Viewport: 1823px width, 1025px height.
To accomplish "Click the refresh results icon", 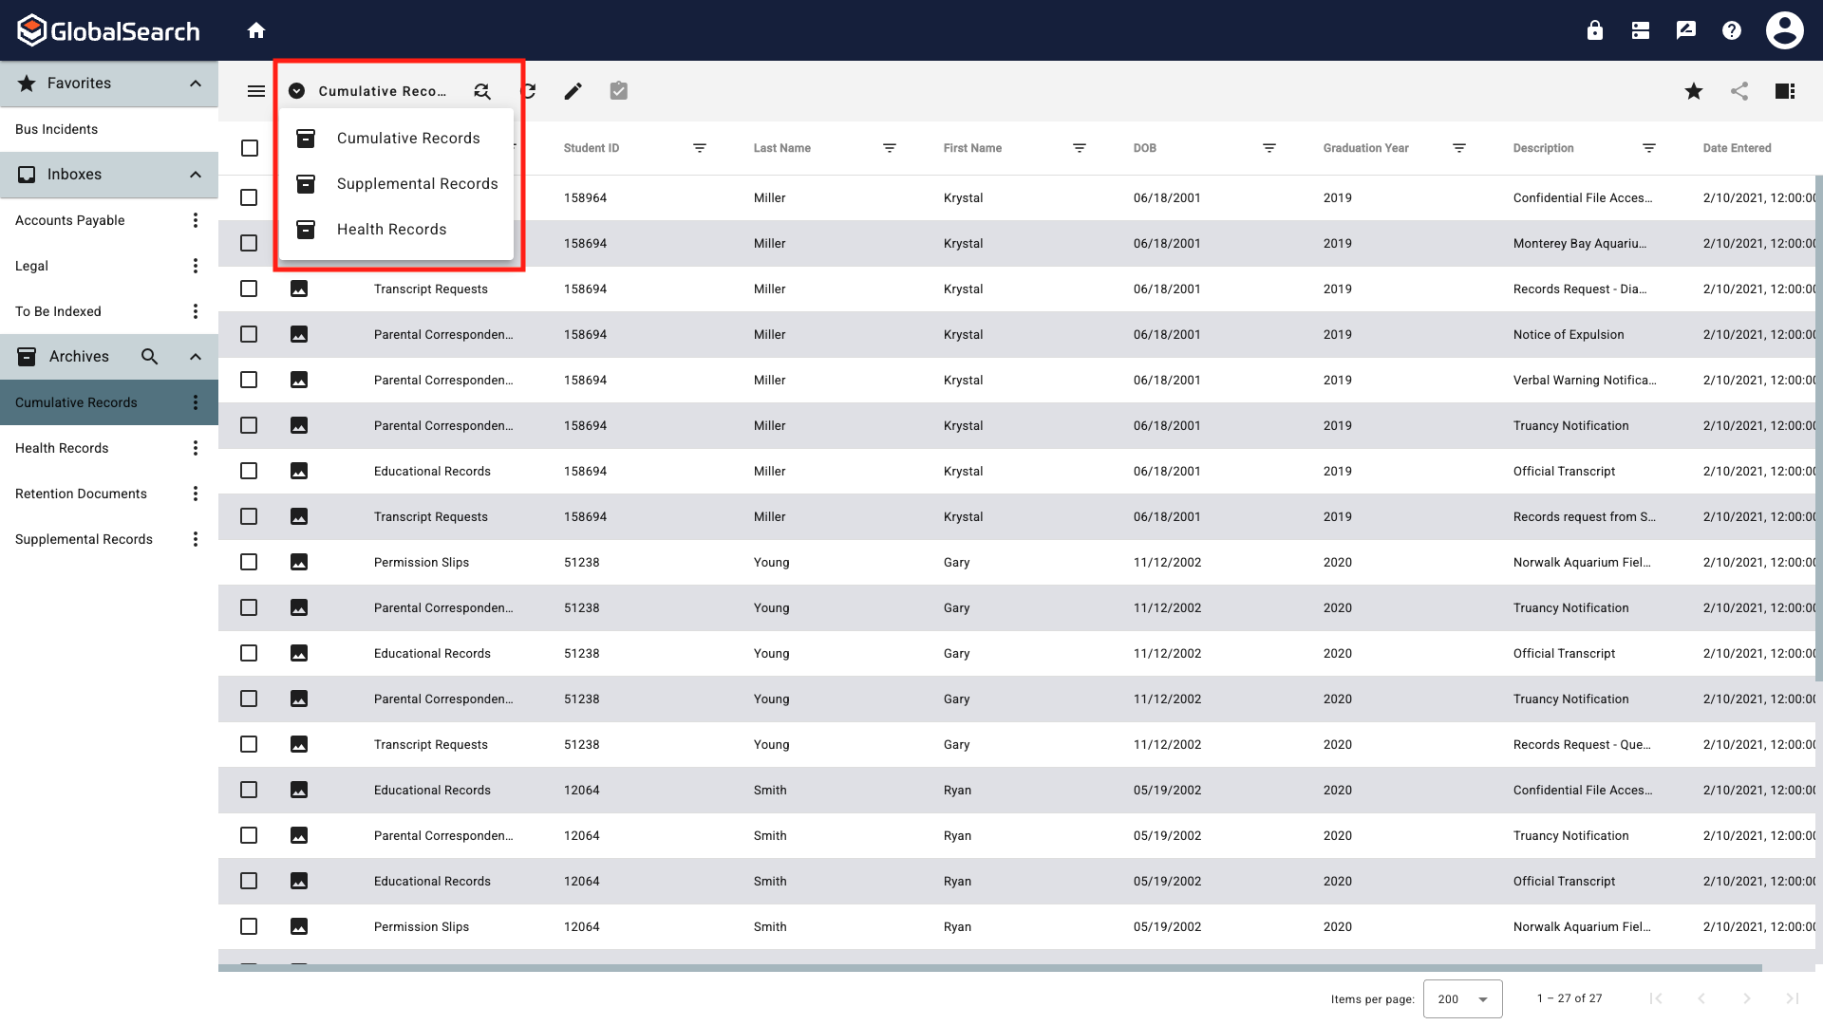I will pos(528,90).
